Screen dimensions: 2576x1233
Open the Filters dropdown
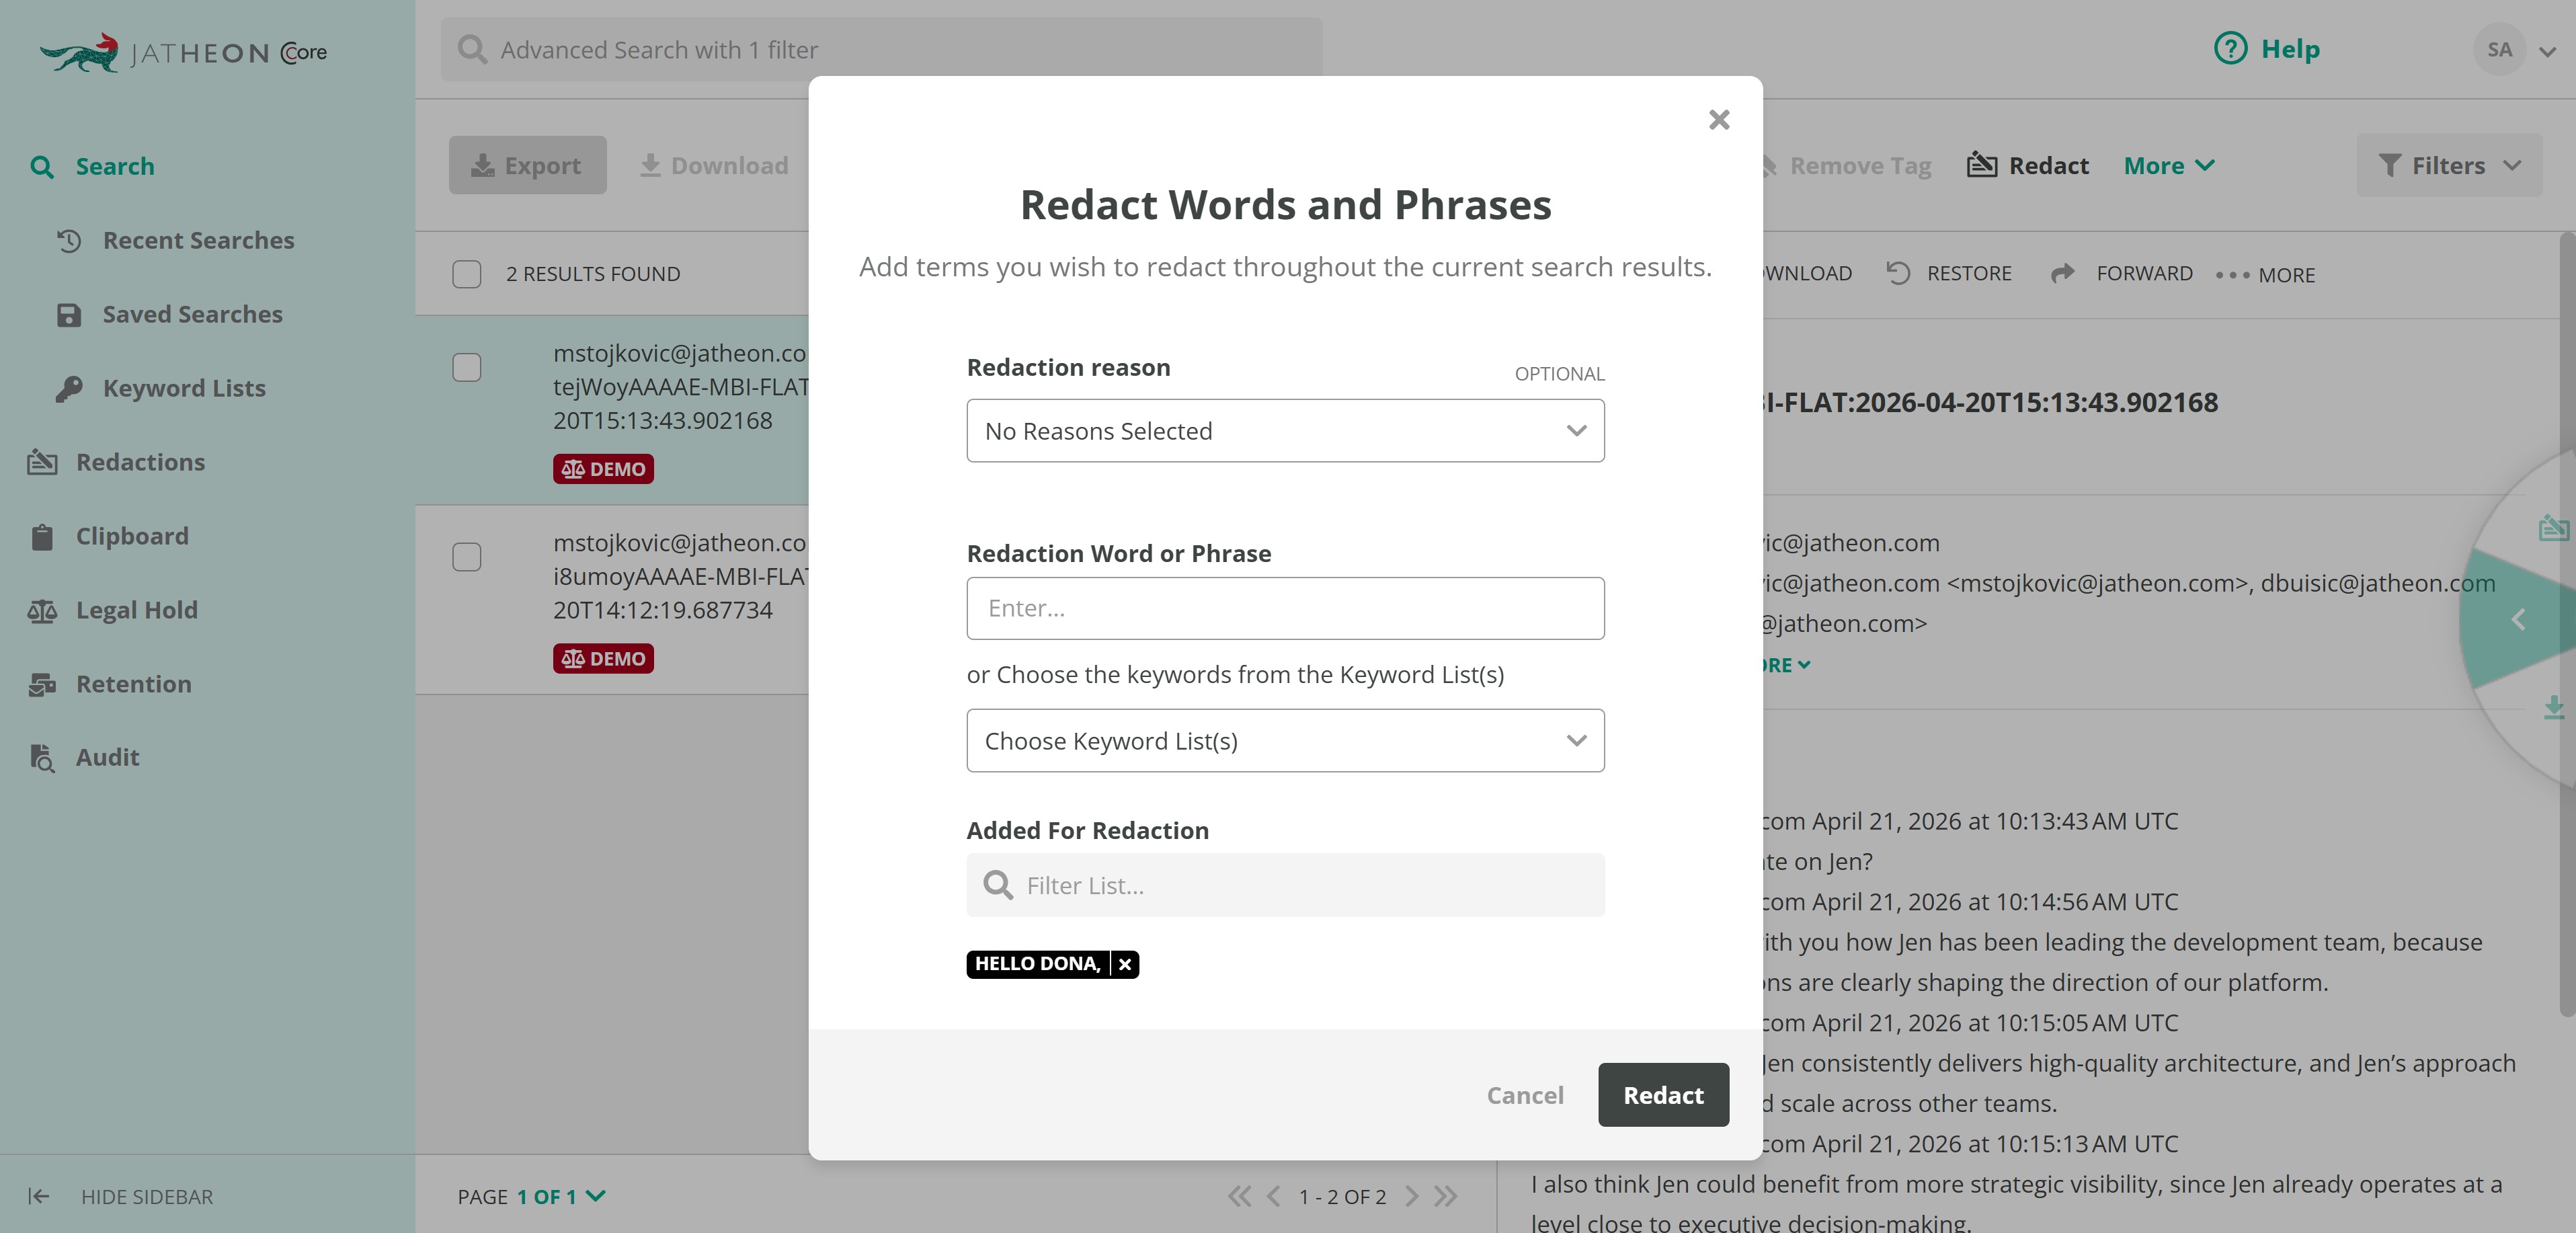click(x=2449, y=165)
